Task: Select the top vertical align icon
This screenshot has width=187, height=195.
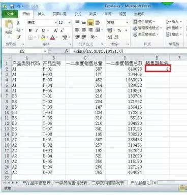Action: 77,22
